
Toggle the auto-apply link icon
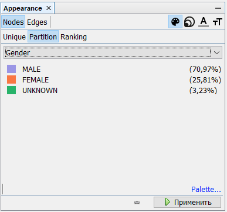[137, 202]
